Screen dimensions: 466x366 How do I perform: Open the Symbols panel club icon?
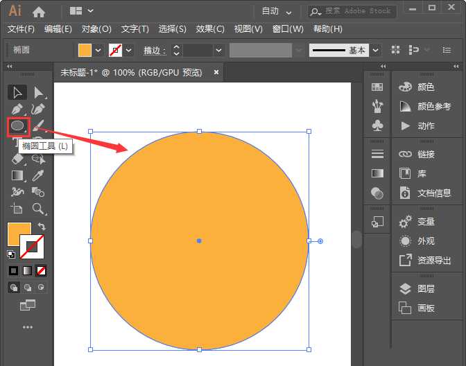click(x=377, y=125)
